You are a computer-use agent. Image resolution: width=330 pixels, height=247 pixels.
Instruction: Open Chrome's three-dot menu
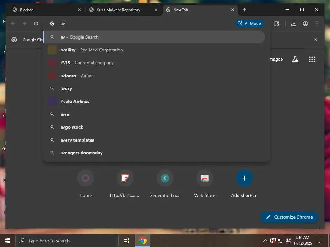coord(317,23)
